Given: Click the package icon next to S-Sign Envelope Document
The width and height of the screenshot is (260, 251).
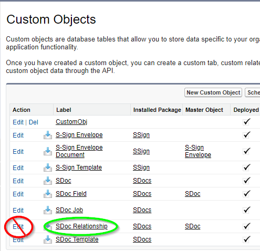Looking at the screenshot, I should coord(48,151).
